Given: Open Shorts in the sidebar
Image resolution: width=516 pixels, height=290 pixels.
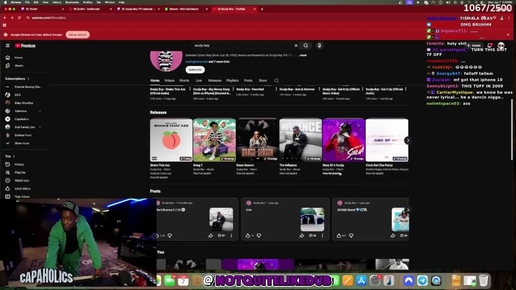Looking at the screenshot, I should click(x=23, y=66).
